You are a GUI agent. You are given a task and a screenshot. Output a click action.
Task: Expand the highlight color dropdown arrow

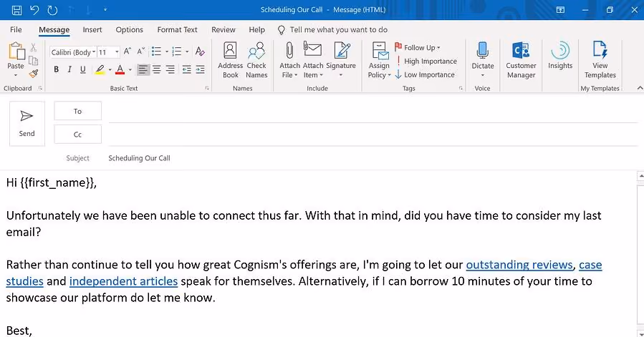(110, 70)
